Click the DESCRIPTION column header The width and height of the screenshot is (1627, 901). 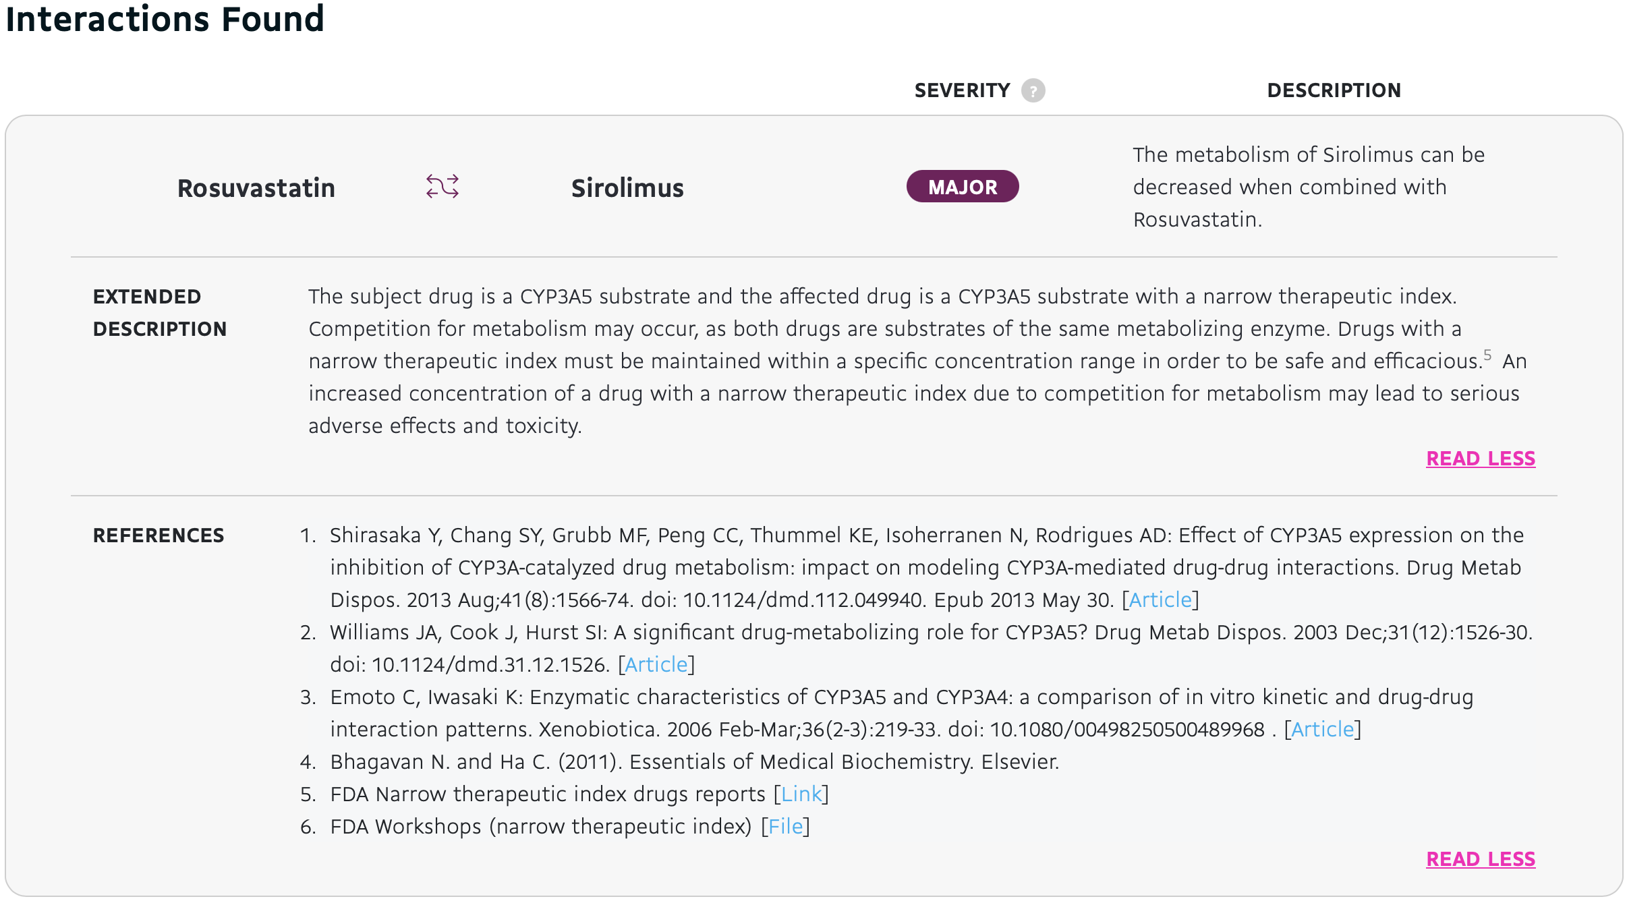coord(1334,90)
